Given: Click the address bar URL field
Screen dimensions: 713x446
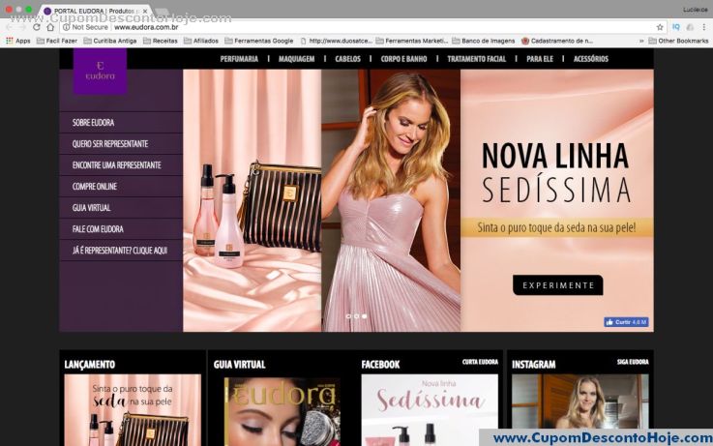Looking at the screenshot, I should pos(364,27).
